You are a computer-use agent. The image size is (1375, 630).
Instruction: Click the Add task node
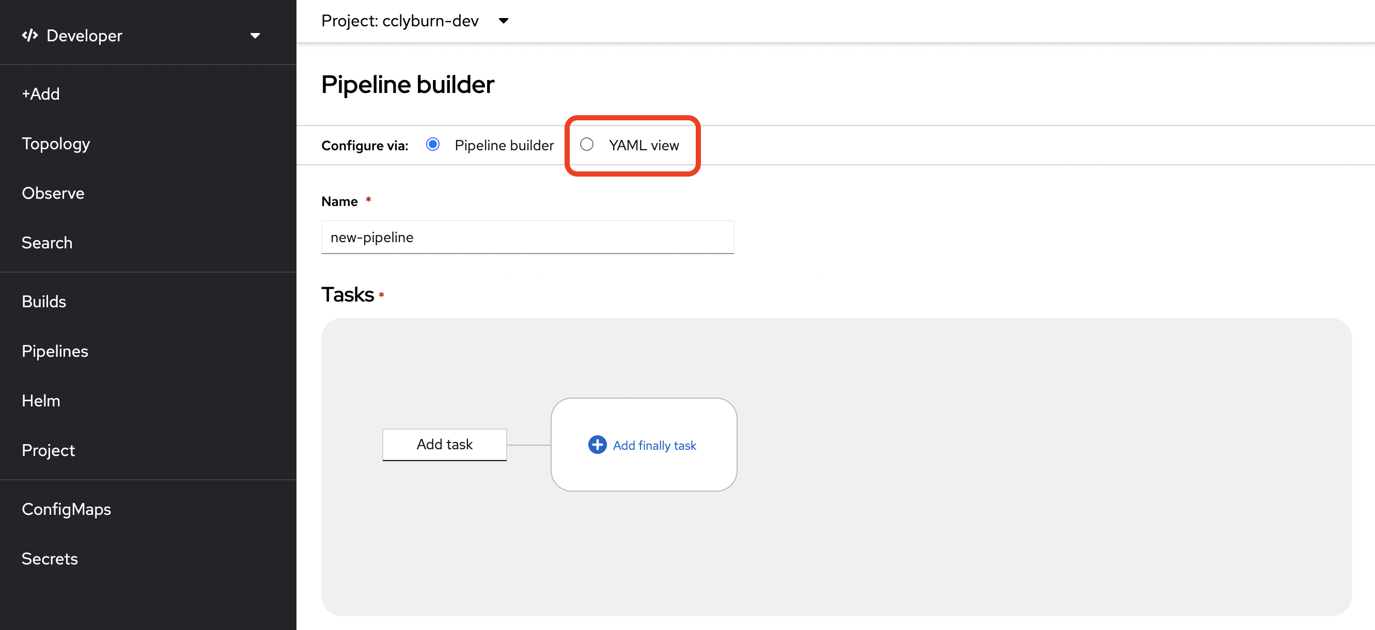coord(444,445)
